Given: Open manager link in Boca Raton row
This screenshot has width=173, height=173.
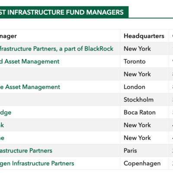Looking at the screenshot, I should pos(6,112).
